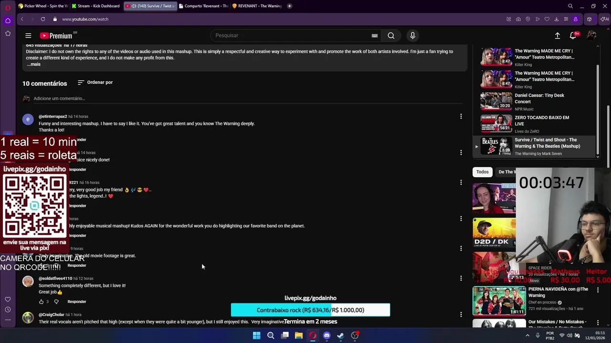Reply to the old movie footage comment
The width and height of the screenshot is (611, 343).
point(77,265)
